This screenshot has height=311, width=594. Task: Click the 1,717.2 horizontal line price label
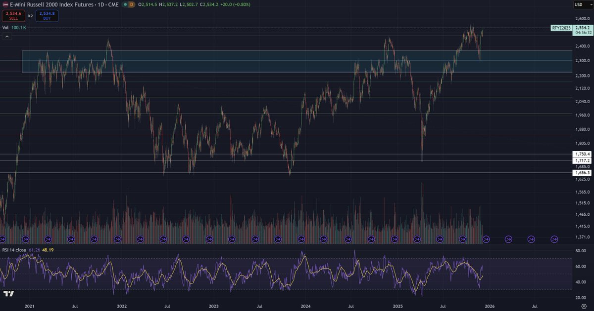[x=582, y=160]
